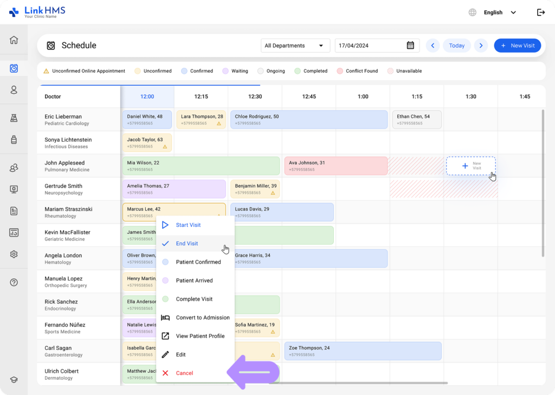The image size is (555, 395).
Task: Click the 12:00 time column header
Action: coord(147,97)
